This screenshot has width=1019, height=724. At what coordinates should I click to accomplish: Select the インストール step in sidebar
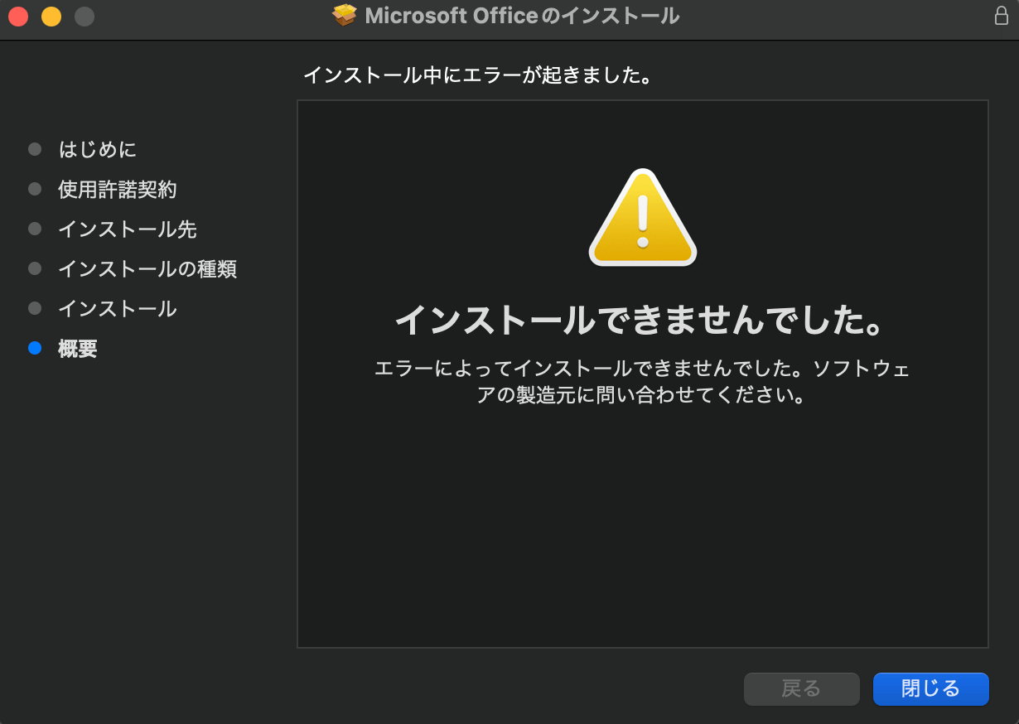(x=118, y=308)
